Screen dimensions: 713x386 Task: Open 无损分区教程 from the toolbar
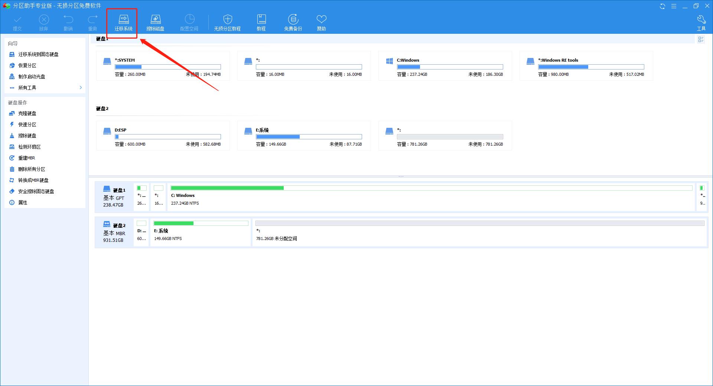click(227, 22)
